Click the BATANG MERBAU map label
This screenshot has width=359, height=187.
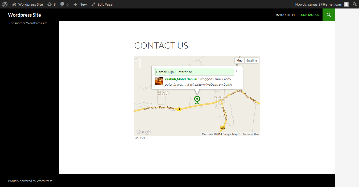tap(163, 93)
